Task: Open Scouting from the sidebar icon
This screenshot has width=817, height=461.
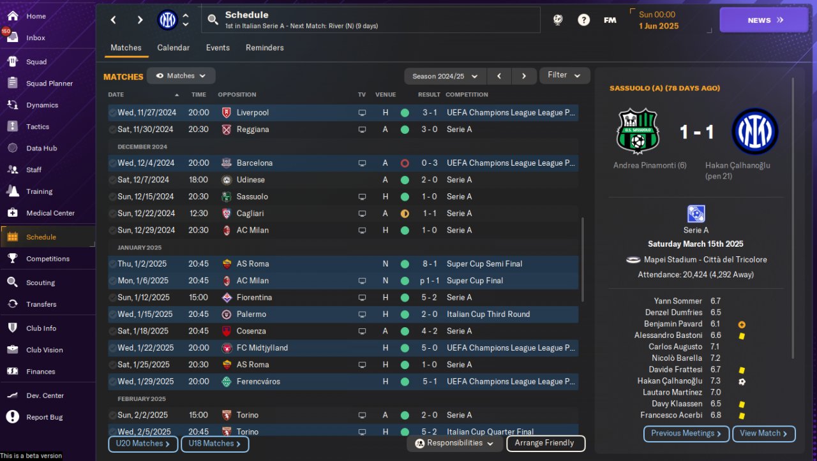Action: pyautogui.click(x=12, y=282)
